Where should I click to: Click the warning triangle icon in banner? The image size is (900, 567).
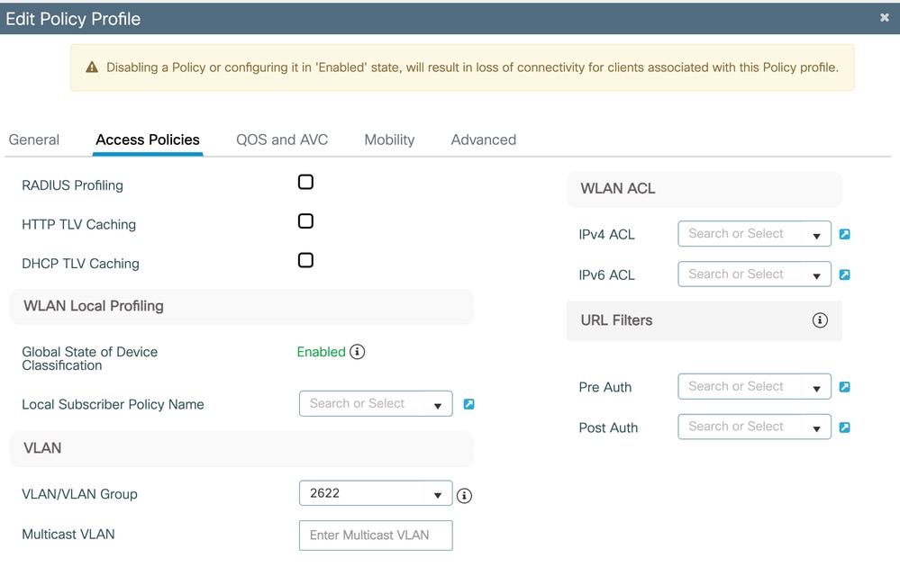coord(92,67)
